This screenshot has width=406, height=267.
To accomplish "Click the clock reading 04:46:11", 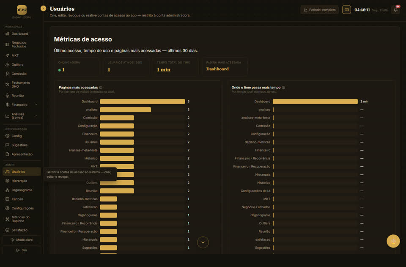I will [362, 10].
